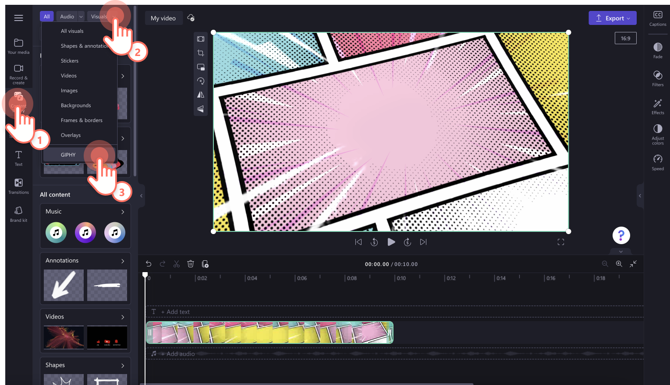Viewport: 670px width, 385px height.
Task: Duplicate the selected clip
Action: pyautogui.click(x=205, y=264)
